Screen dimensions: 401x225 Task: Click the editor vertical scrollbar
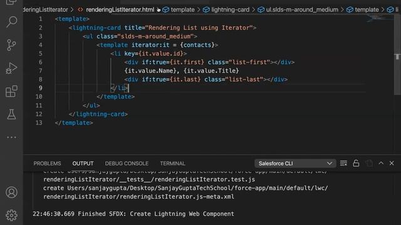click(x=397, y=55)
